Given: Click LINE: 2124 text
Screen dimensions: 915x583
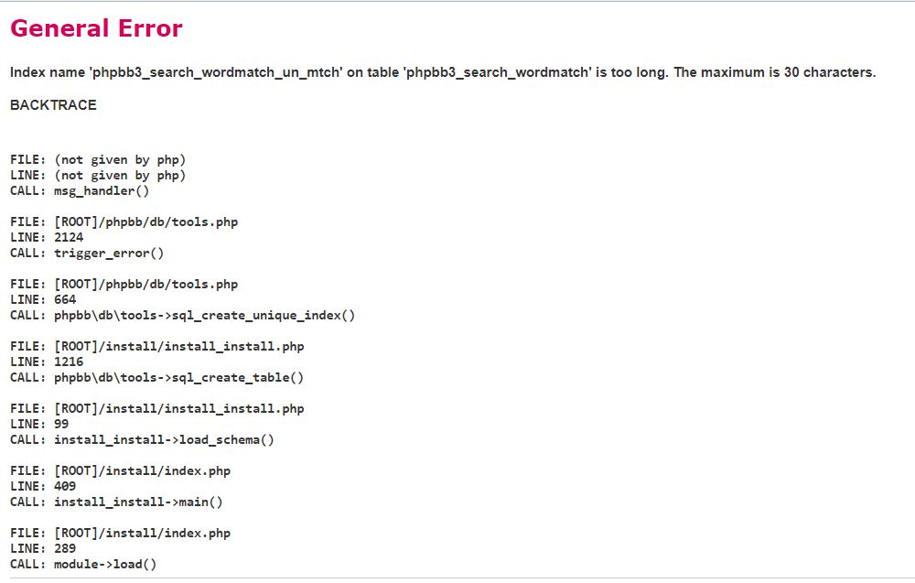Looking at the screenshot, I should 47,237.
